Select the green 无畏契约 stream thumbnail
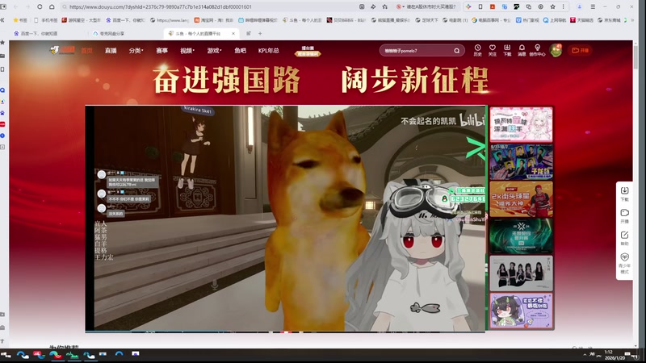 (x=521, y=236)
